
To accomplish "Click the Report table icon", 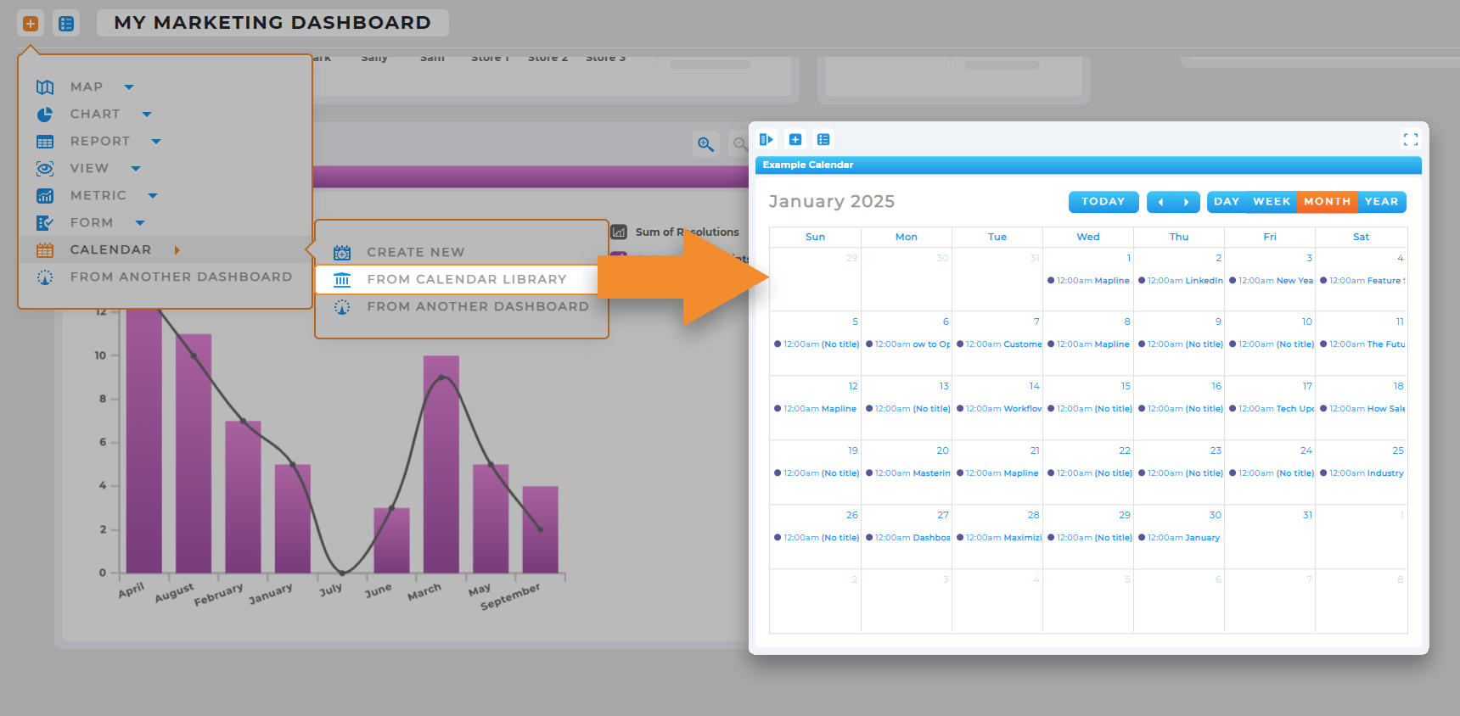I will tap(45, 142).
